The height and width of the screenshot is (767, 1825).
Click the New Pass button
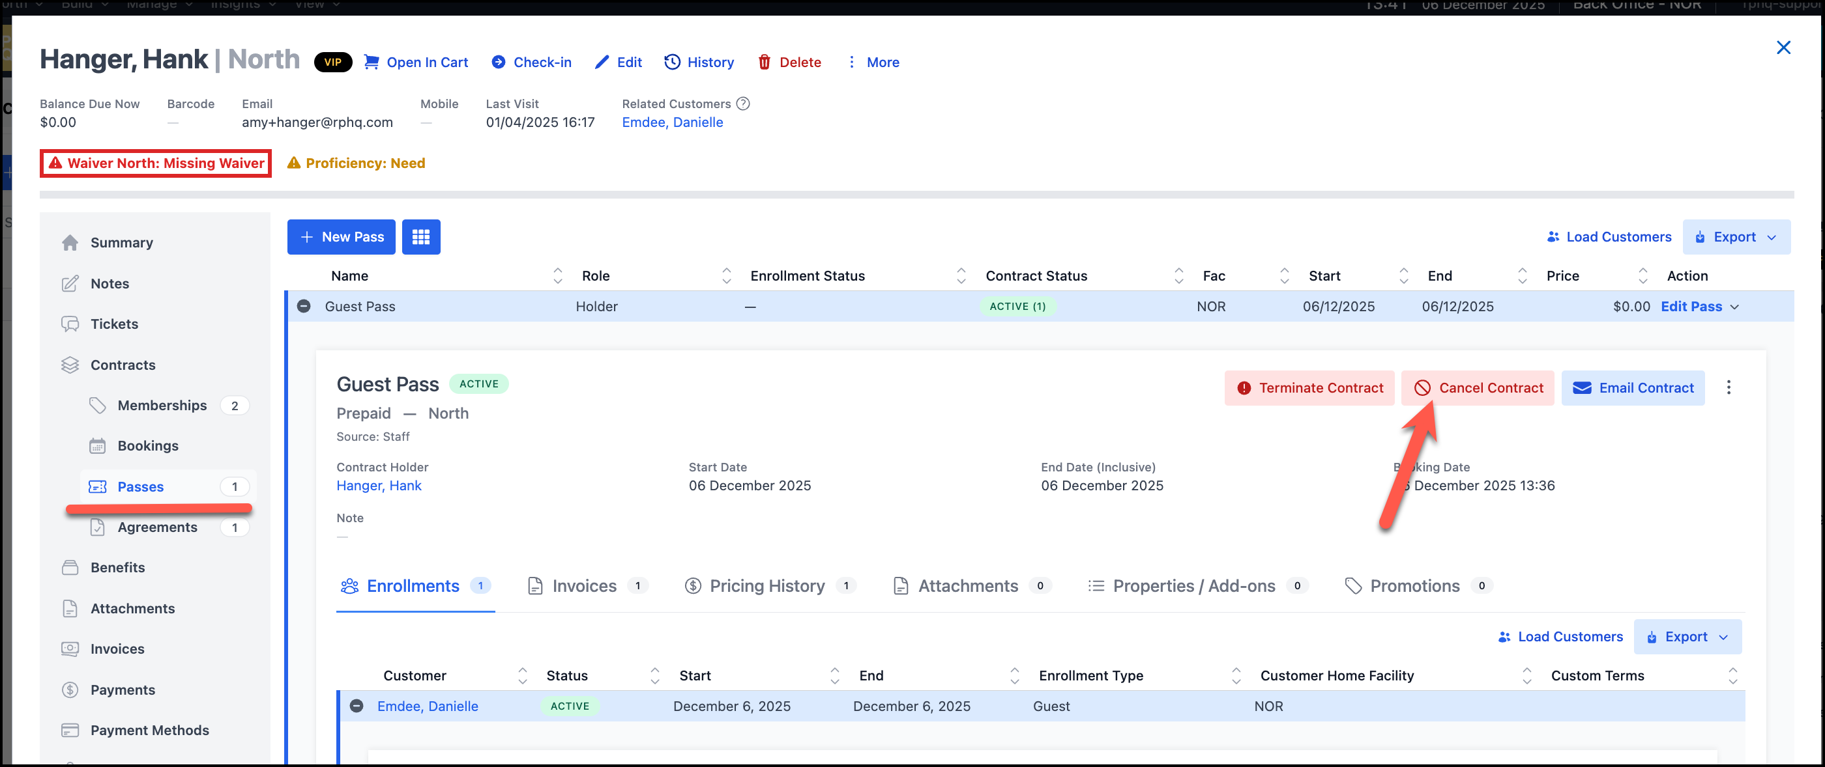[x=341, y=237]
